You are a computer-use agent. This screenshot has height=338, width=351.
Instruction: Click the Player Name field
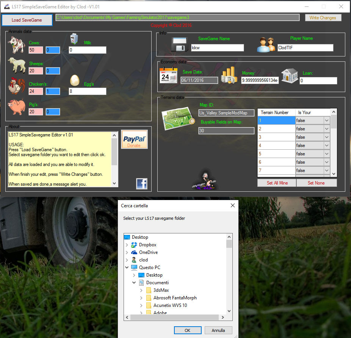point(306,48)
